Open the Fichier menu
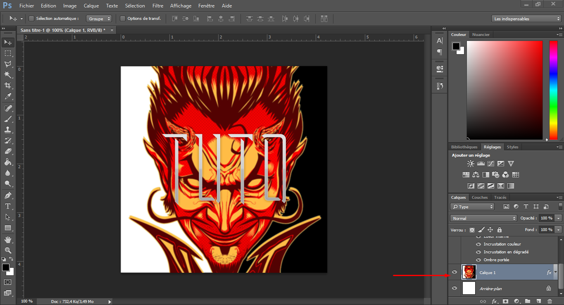Image resolution: width=564 pixels, height=305 pixels. pos(27,6)
